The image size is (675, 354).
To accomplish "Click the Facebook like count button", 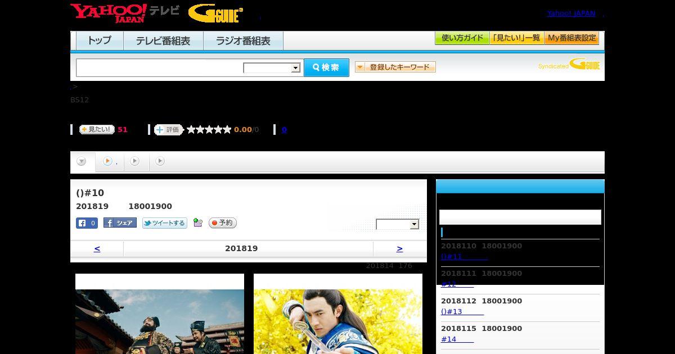I will (87, 223).
